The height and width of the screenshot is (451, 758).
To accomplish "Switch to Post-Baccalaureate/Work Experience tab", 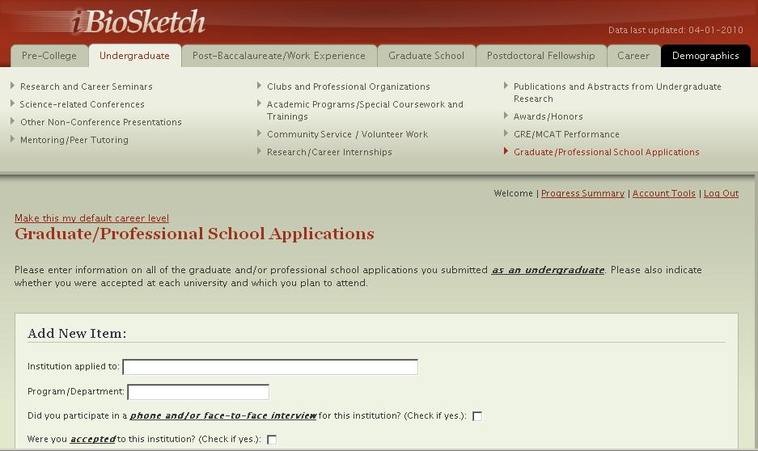I will coord(279,56).
